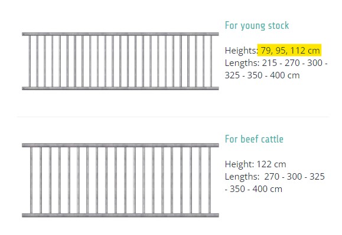
Task: Click the horizontal divider between sections
Action: 173,117
